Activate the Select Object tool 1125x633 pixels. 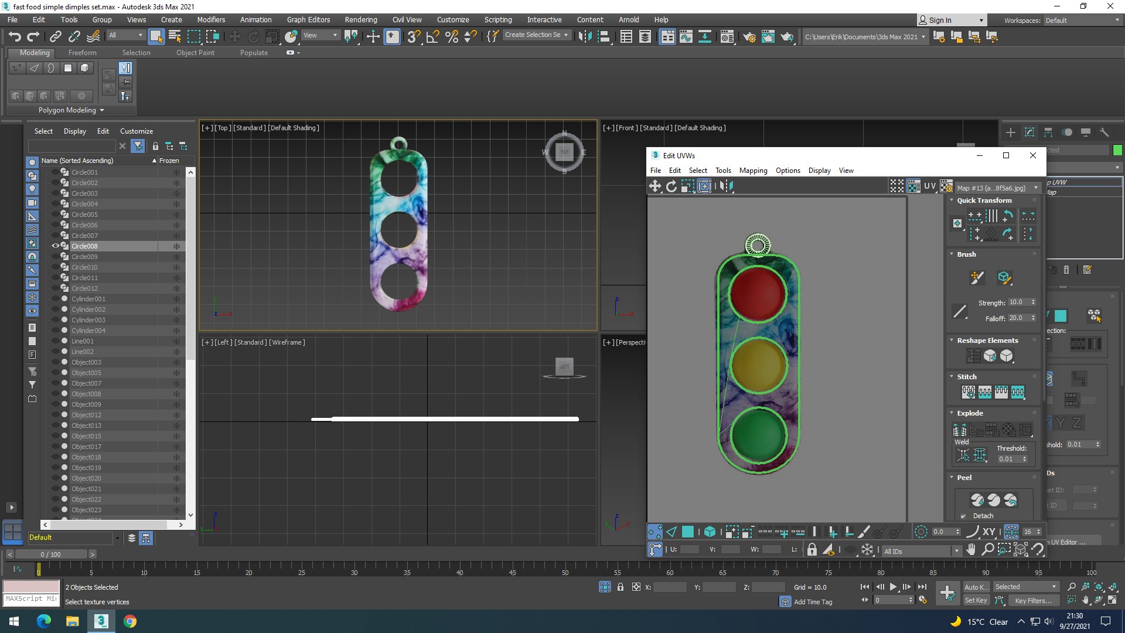(x=156, y=36)
